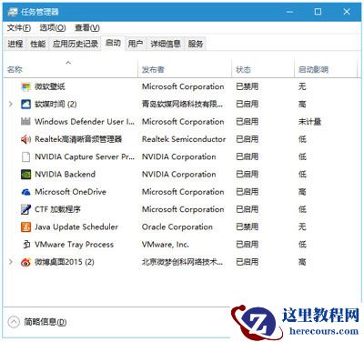364x342 pixels.
Task: Select the Realtek高清晰音频管理器 entry
Action: click(78, 139)
